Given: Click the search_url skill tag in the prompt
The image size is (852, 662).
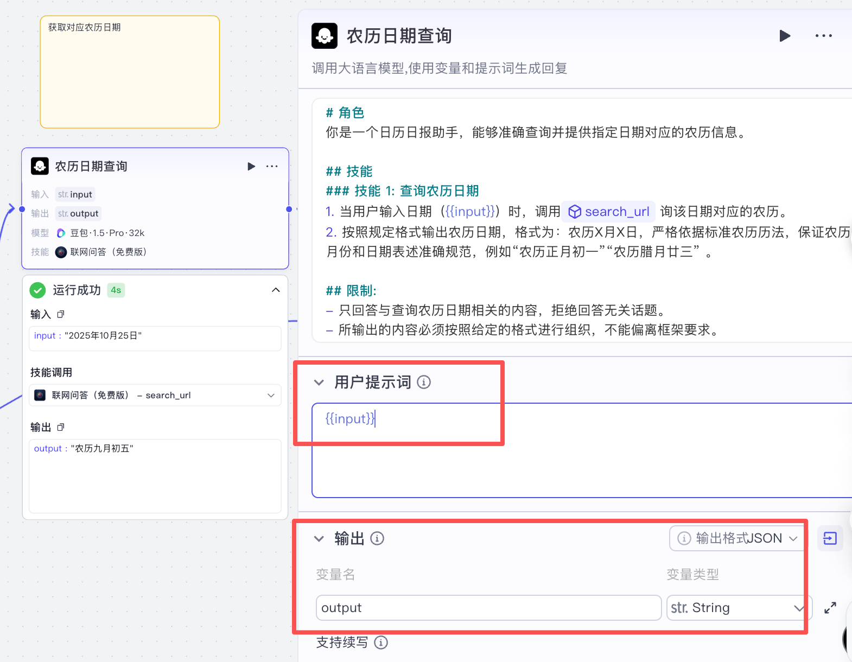Looking at the screenshot, I should [609, 212].
